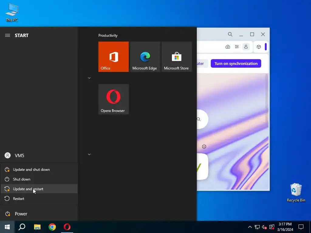
Task: Close the Opera window
Action: tap(263, 34)
